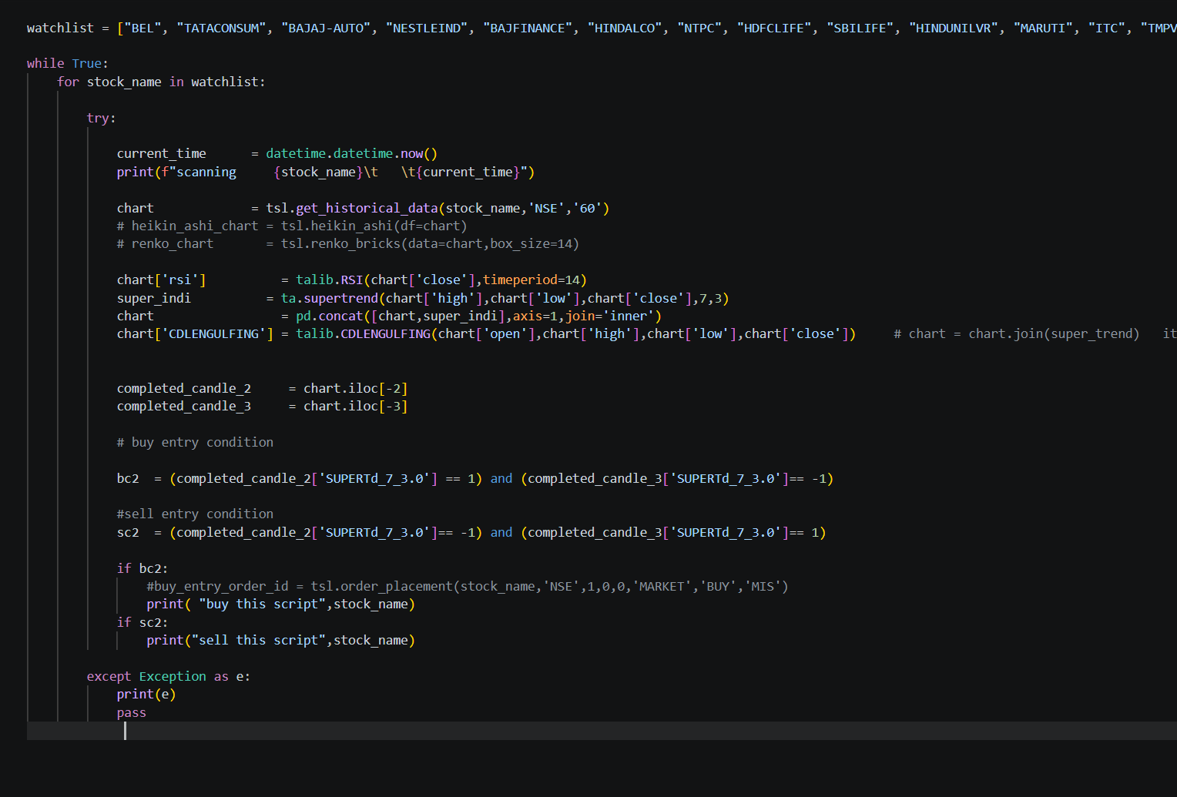Click the "#sell entry condition" comment
The height and width of the screenshot is (797, 1177).
(x=195, y=514)
